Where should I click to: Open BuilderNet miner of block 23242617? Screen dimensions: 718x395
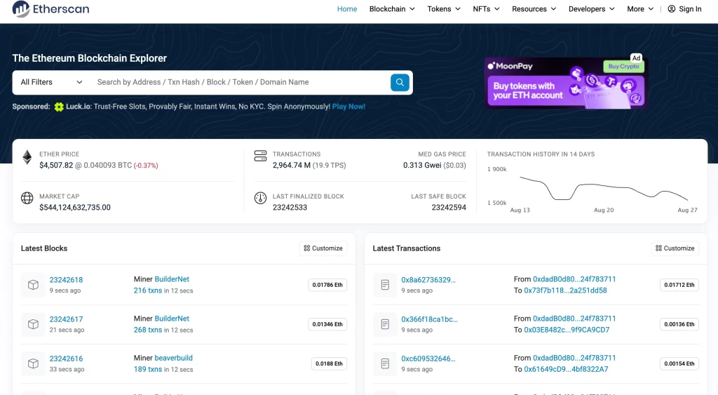point(172,319)
